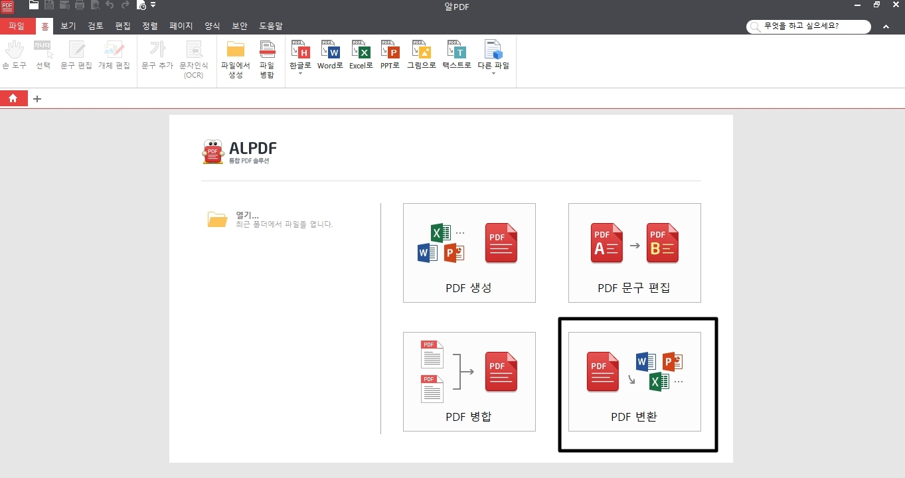The width and height of the screenshot is (905, 478).
Task: Open the 파일 menu
Action: coord(17,26)
